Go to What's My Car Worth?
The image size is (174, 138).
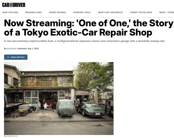(x=110, y=12)
